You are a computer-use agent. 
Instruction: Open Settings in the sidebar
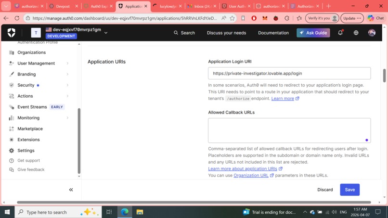coord(26,151)
